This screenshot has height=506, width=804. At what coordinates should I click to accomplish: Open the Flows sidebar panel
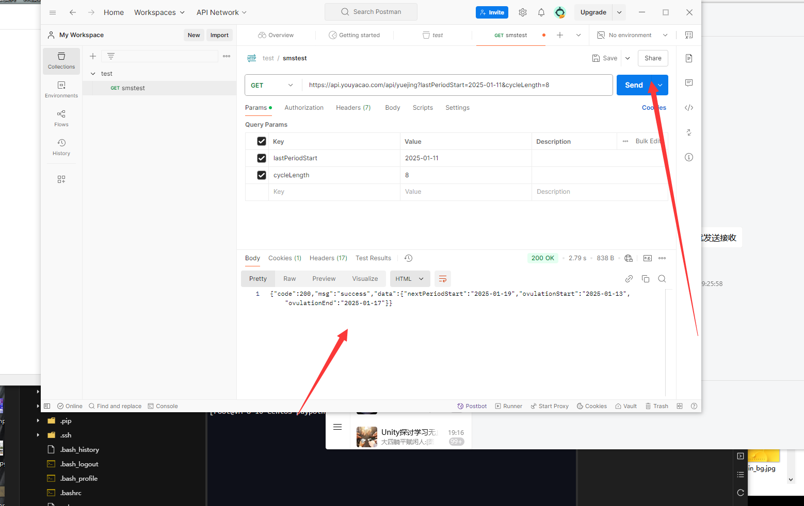pos(61,119)
